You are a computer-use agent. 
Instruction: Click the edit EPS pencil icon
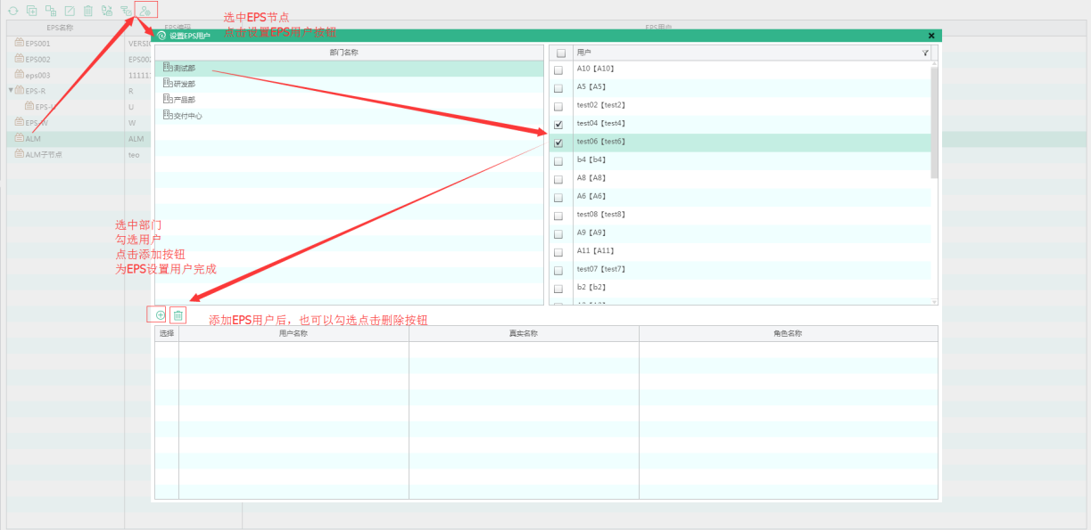pyautogui.click(x=70, y=11)
